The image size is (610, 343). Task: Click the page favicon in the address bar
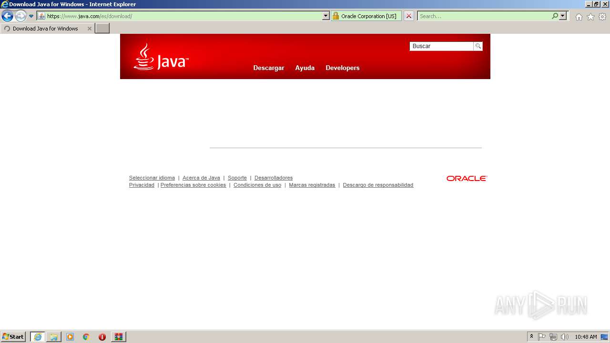click(x=42, y=16)
